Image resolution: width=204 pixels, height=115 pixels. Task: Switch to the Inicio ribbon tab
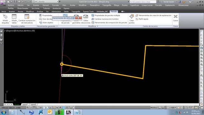pyautogui.click(x=4, y=11)
